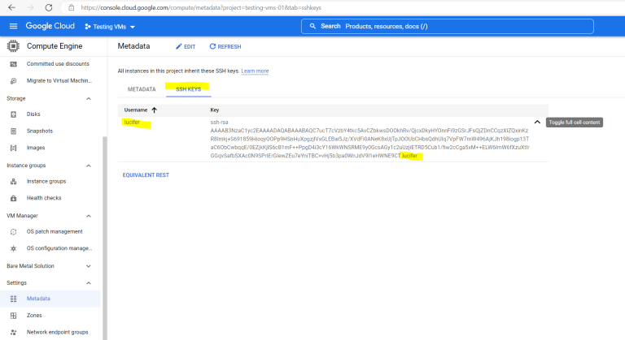The width and height of the screenshot is (625, 340).
Task: Click the REFRESH button
Action: click(225, 46)
